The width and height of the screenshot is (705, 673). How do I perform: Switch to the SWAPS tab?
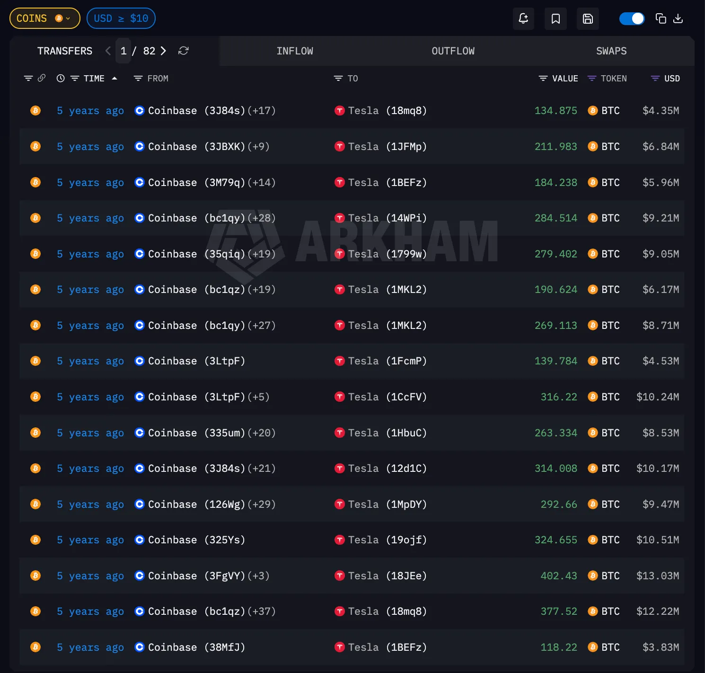[611, 51]
